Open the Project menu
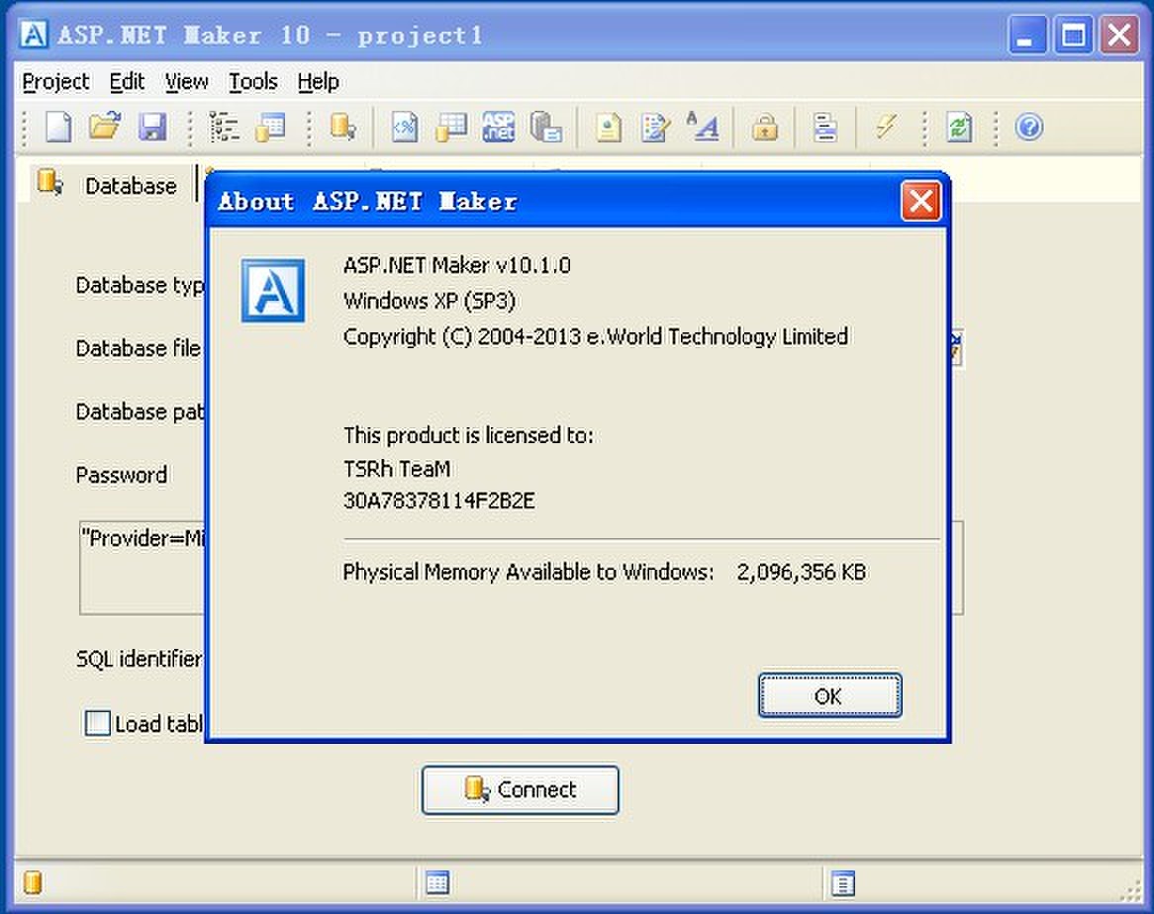 (55, 81)
